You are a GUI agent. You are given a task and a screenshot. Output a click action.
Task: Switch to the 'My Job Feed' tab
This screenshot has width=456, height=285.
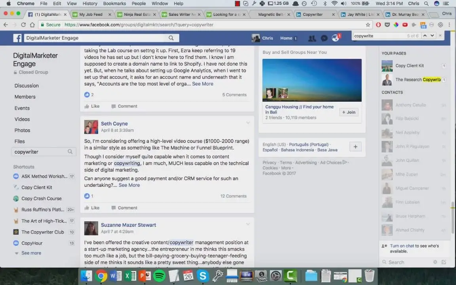click(x=91, y=14)
